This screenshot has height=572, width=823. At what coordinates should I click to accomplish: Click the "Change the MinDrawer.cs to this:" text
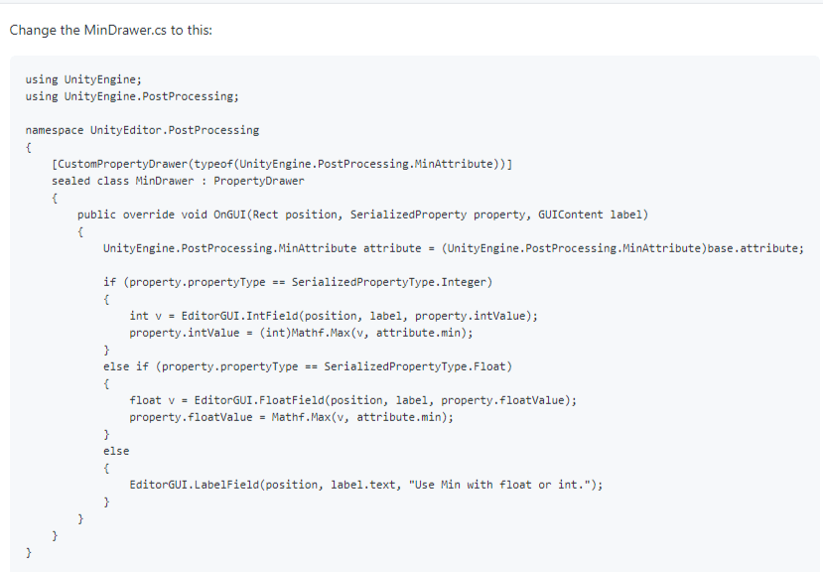(x=110, y=30)
